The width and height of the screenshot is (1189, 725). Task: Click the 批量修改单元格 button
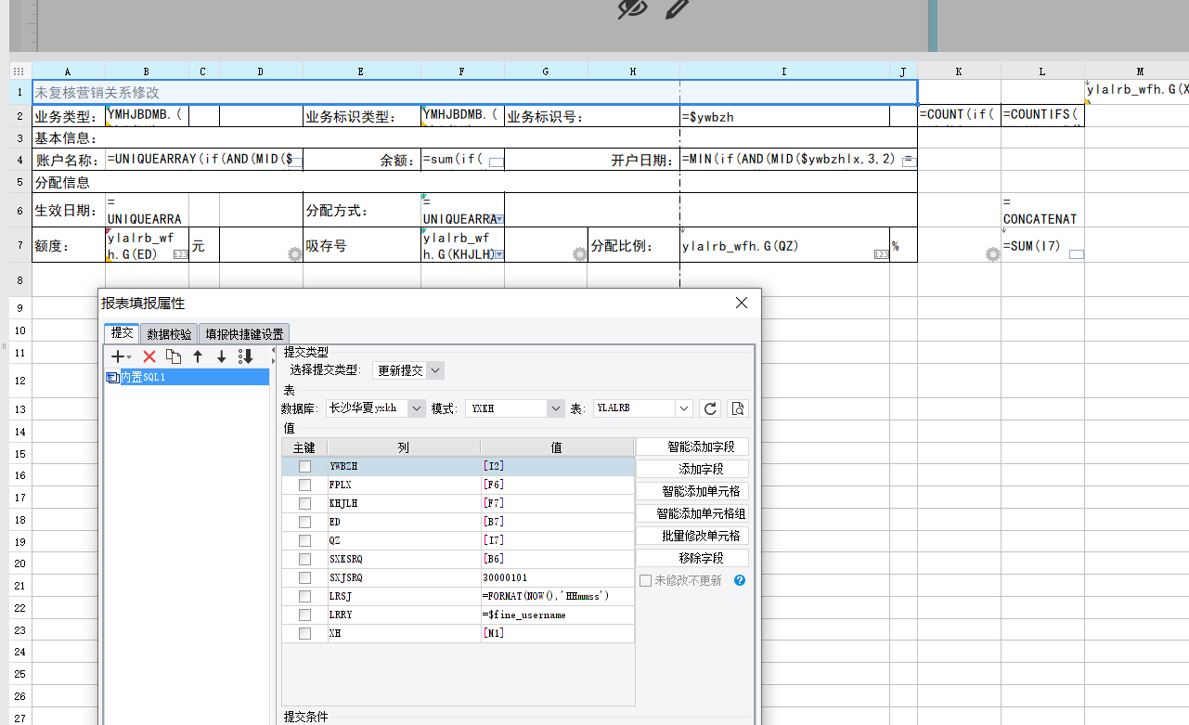(x=691, y=536)
